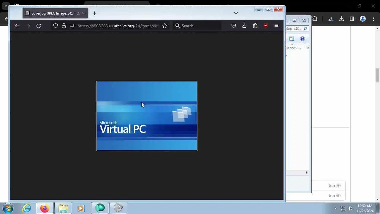Open the 12:50 AM clock and date

(x=365, y=208)
